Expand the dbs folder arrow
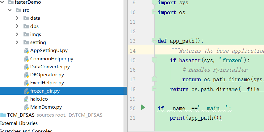The image size is (264, 132). click(17, 26)
